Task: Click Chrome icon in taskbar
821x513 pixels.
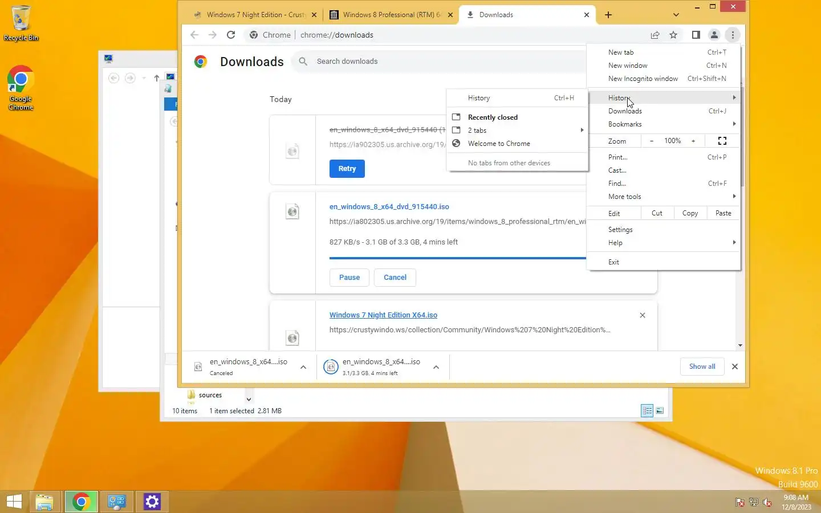Action: (x=81, y=502)
